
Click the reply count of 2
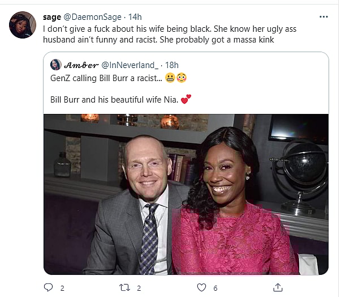[62, 288]
